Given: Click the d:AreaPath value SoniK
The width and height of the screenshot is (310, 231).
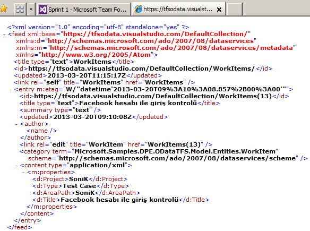Looking at the screenshot, I should click(x=85, y=193).
